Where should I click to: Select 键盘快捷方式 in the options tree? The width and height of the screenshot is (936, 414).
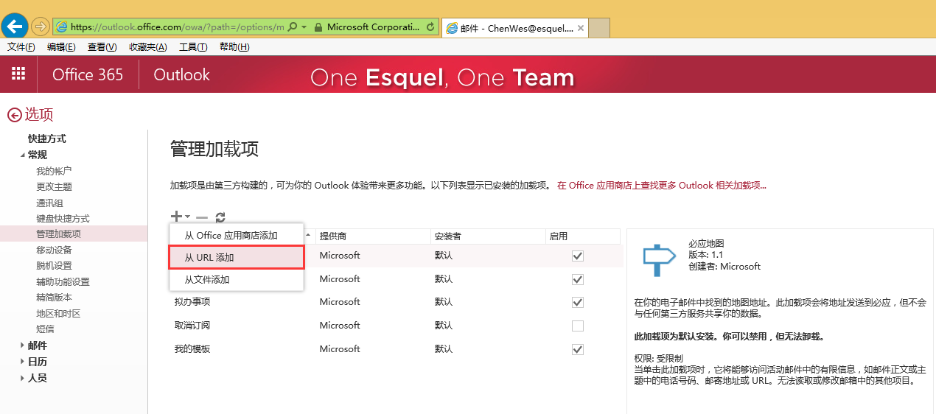click(63, 219)
